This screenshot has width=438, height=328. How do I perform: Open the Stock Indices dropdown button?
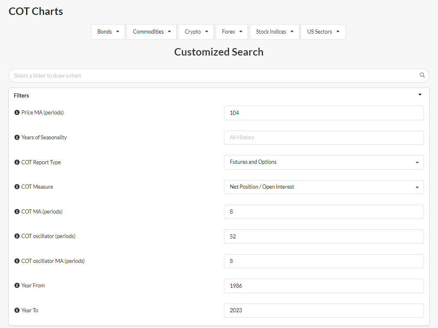(x=275, y=32)
